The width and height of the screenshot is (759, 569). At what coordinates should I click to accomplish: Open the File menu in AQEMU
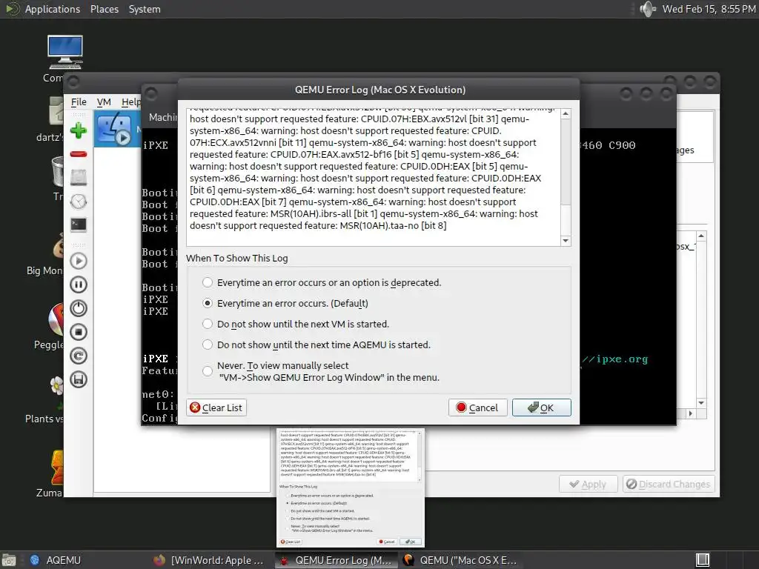coord(79,102)
